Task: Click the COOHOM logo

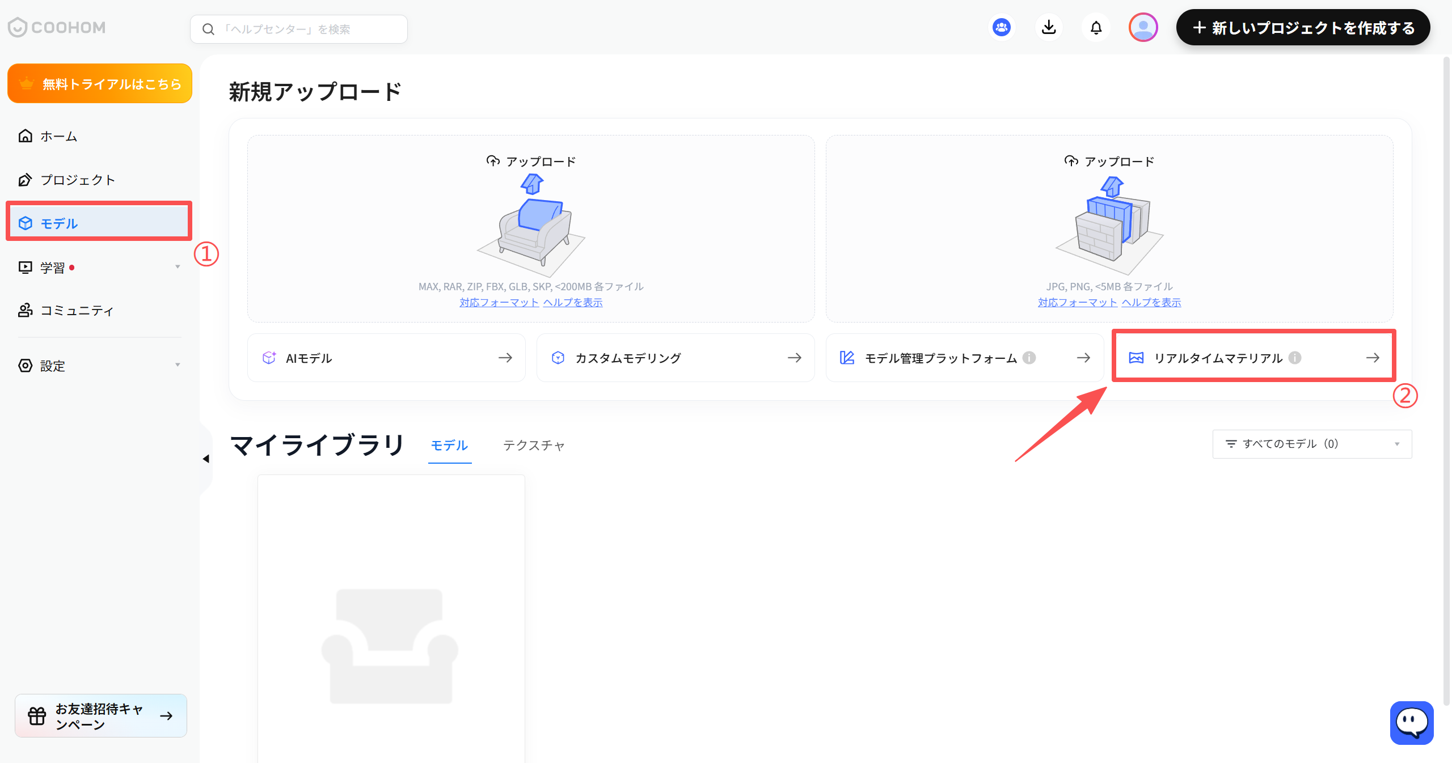Action: pos(57,27)
